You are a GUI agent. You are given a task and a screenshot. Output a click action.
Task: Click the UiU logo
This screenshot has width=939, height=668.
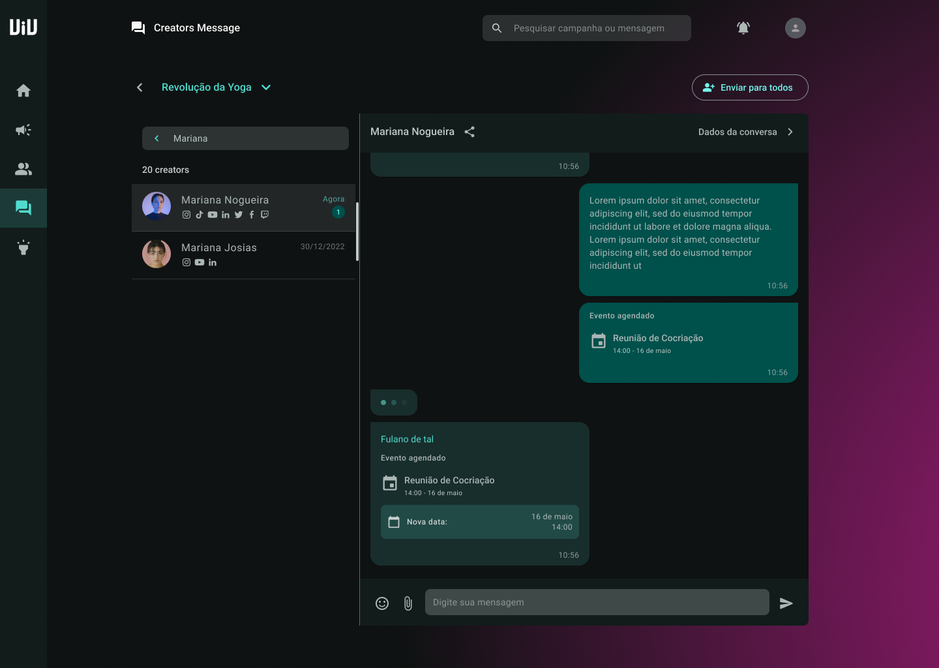pyautogui.click(x=23, y=27)
